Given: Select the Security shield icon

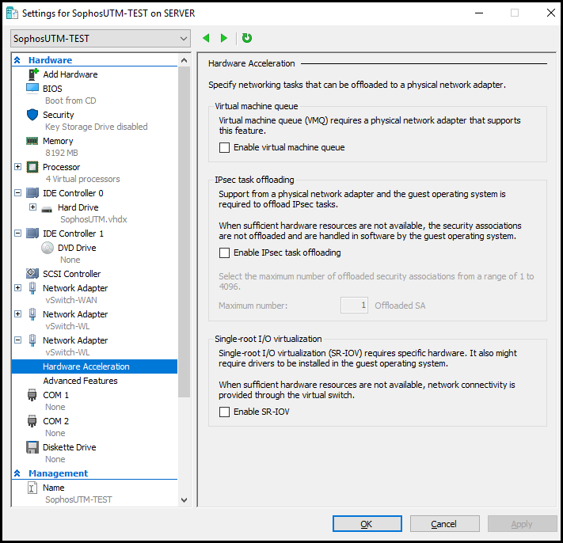Looking at the screenshot, I should coord(32,115).
